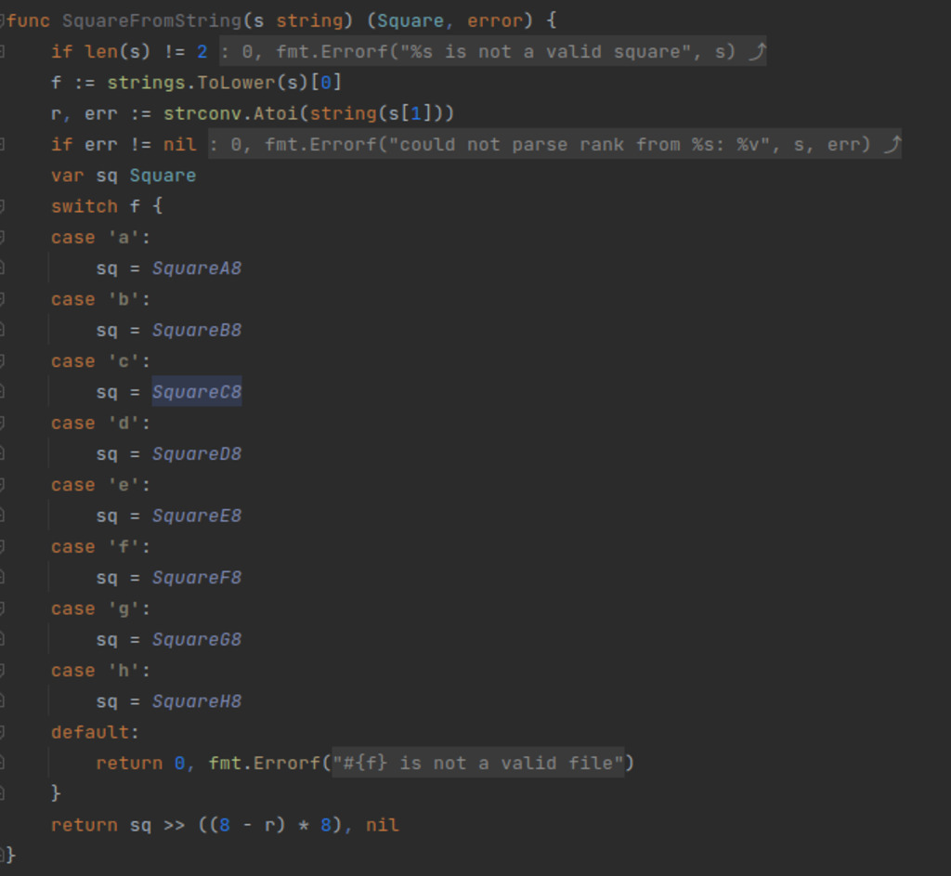Click the highlighted SquareC8 constant

[197, 392]
